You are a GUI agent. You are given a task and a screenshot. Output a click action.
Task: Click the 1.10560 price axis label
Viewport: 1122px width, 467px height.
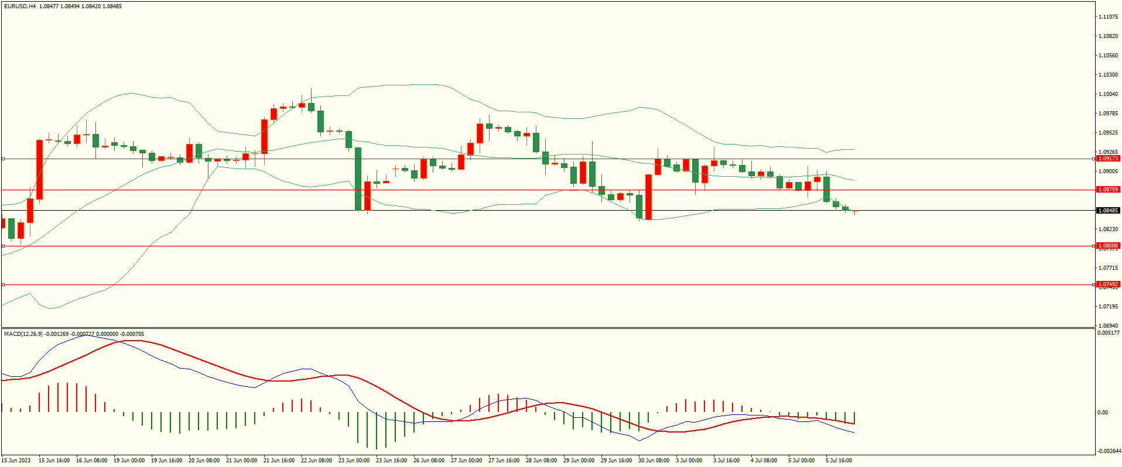point(1108,56)
